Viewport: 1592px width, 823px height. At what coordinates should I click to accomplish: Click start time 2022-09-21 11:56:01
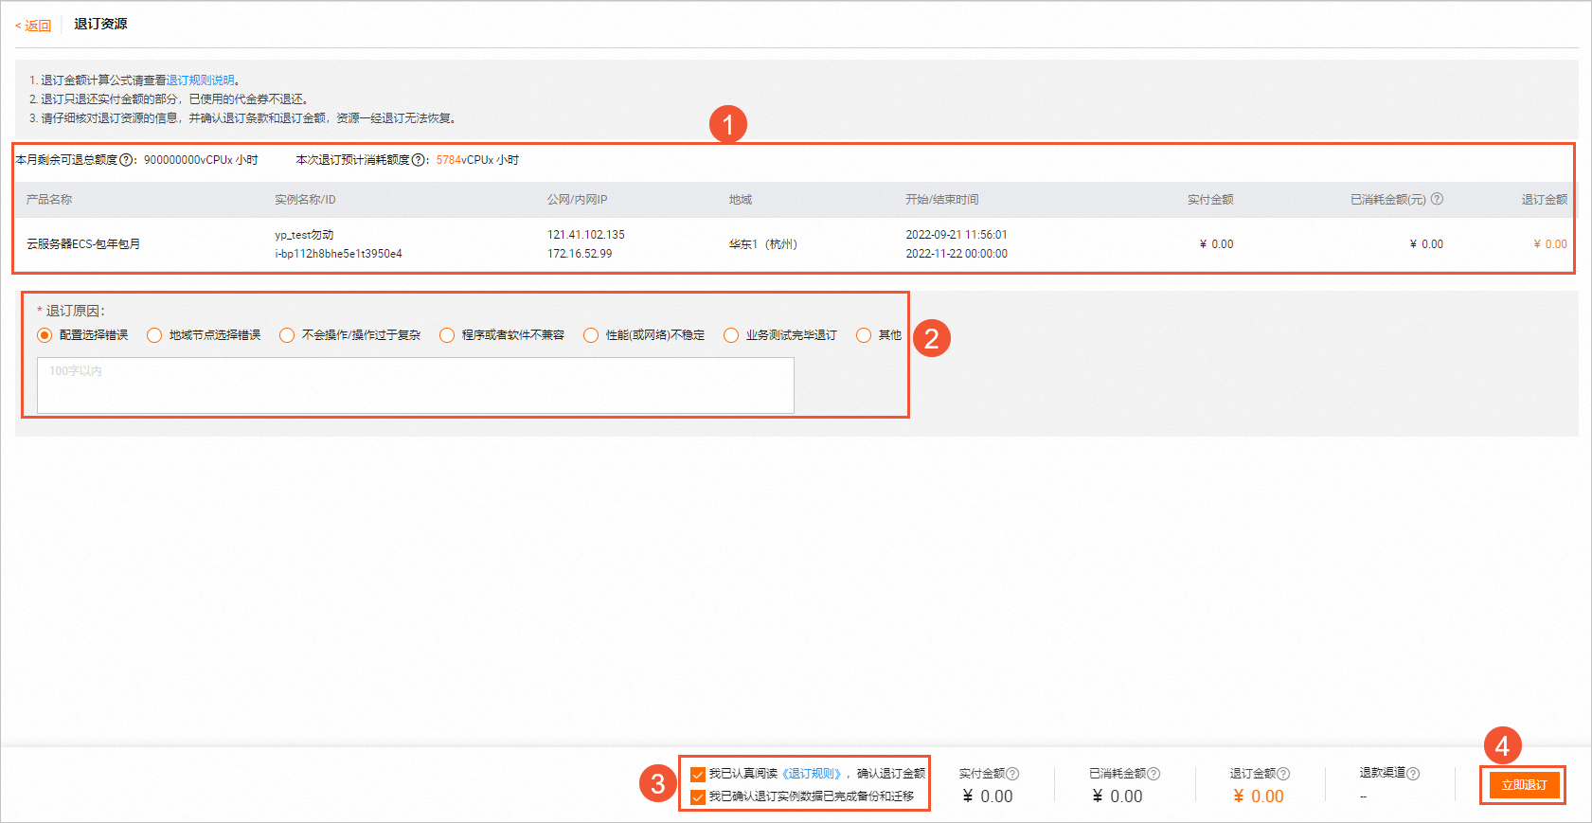[x=957, y=235]
